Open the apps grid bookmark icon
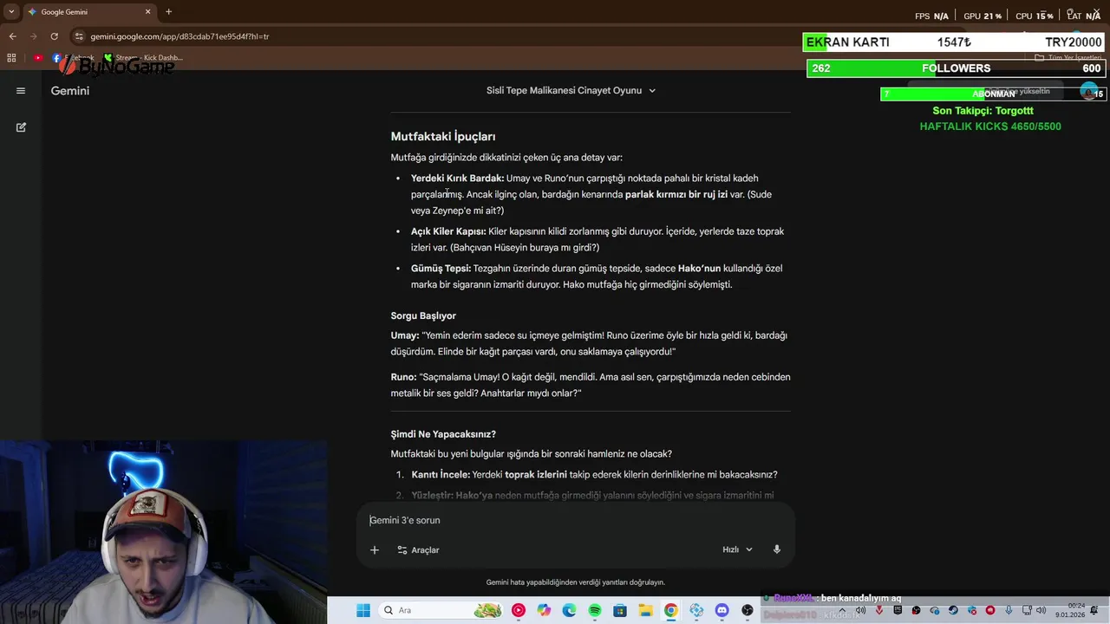 click(11, 58)
